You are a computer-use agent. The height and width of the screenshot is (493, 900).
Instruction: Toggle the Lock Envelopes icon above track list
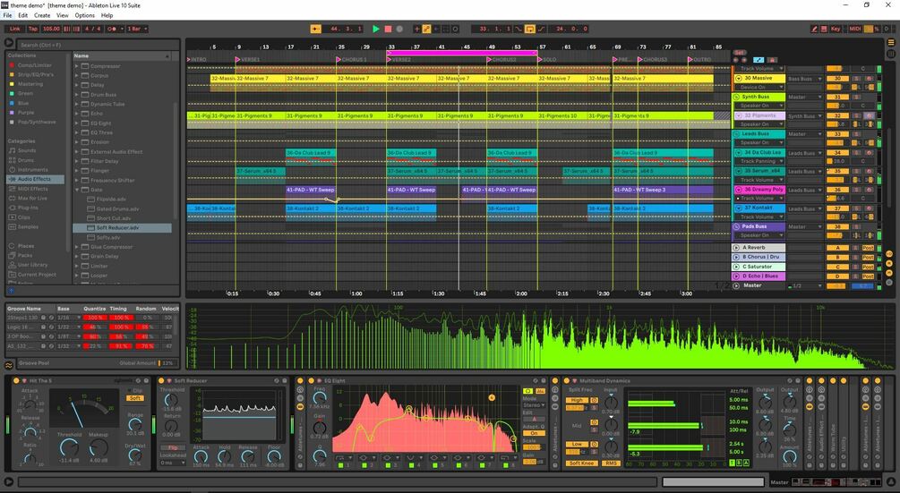pyautogui.click(x=772, y=60)
